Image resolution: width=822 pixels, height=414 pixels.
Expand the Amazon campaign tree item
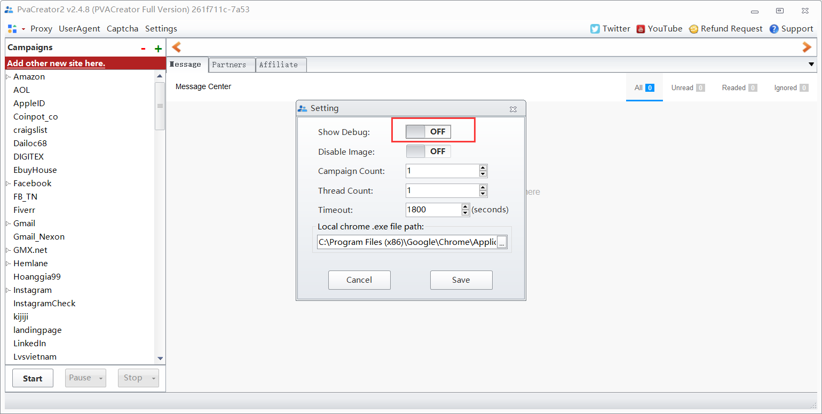point(8,77)
